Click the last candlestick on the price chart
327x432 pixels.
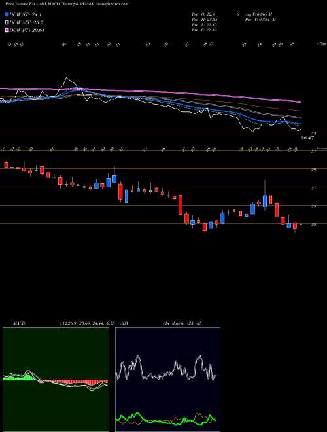(x=301, y=224)
